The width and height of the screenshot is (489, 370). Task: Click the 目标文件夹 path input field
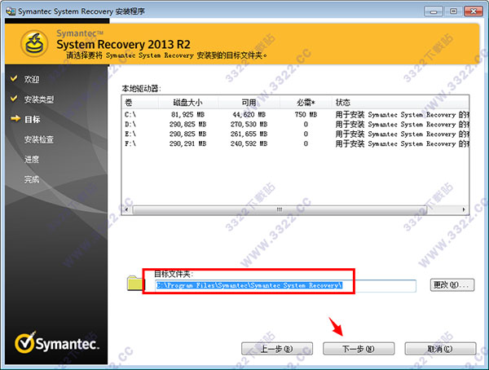285,286
